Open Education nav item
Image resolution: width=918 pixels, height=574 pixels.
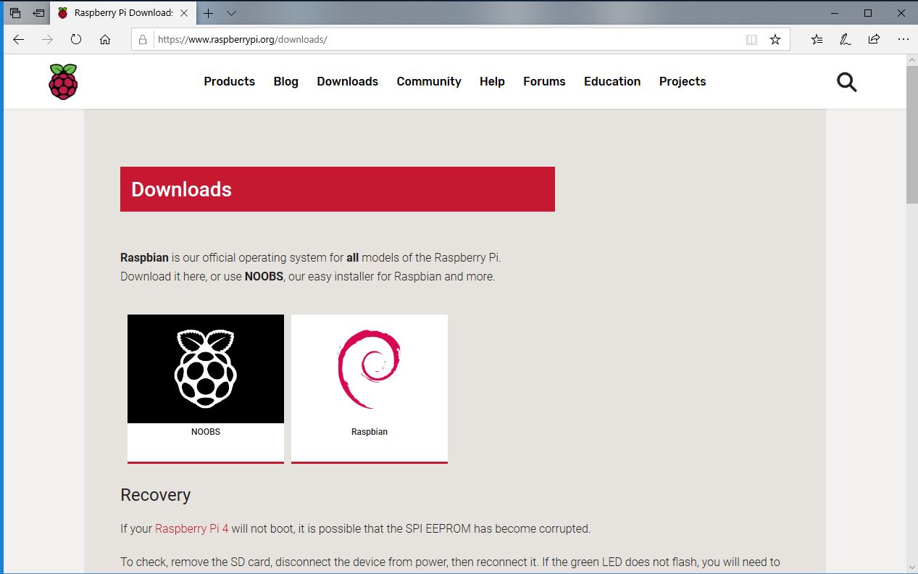pos(612,82)
